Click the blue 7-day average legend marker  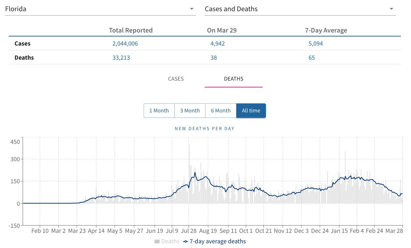[x=186, y=241]
